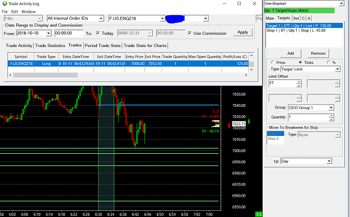Click the table scroll left arrow
The image size is (350, 217).
click(x=10, y=75)
